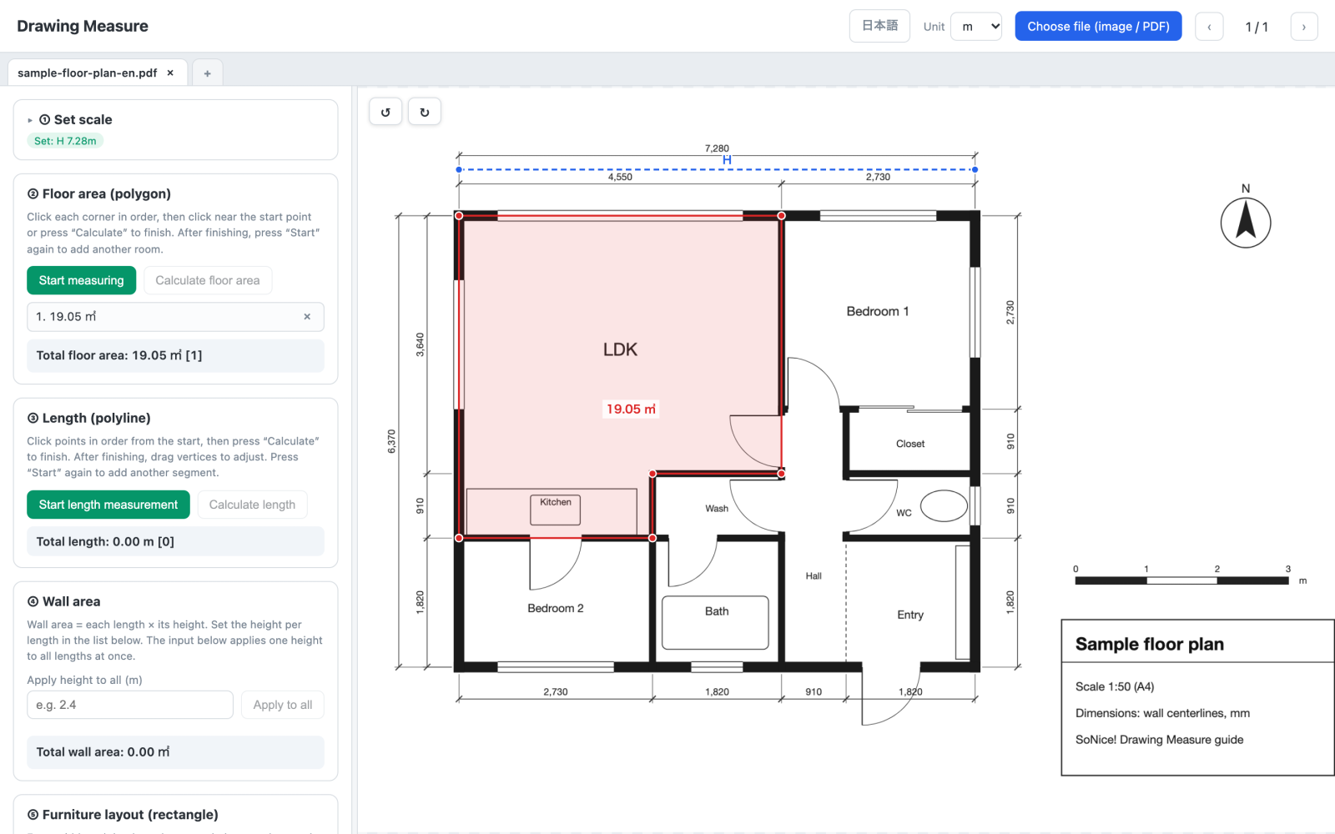The width and height of the screenshot is (1335, 834).
Task: Click the polygon vertex at LDK bottom-left corner
Action: (459, 538)
